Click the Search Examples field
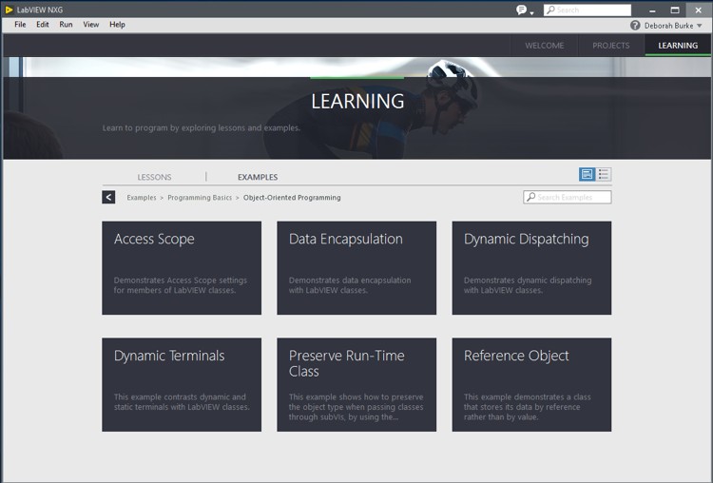This screenshot has width=713, height=483. 567,197
